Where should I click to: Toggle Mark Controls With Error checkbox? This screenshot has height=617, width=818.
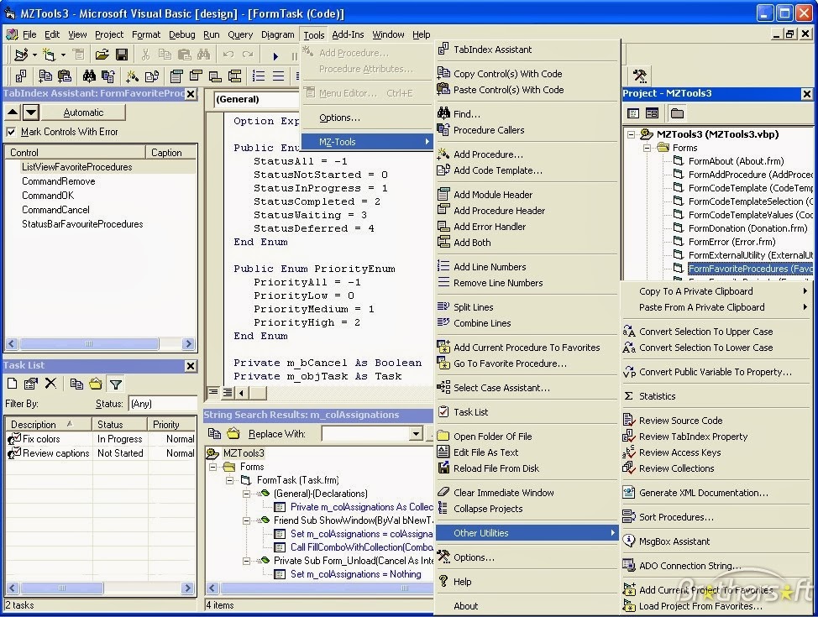[10, 132]
